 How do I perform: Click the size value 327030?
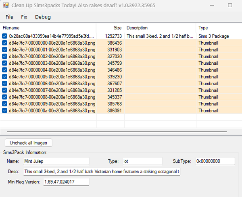click(115, 56)
